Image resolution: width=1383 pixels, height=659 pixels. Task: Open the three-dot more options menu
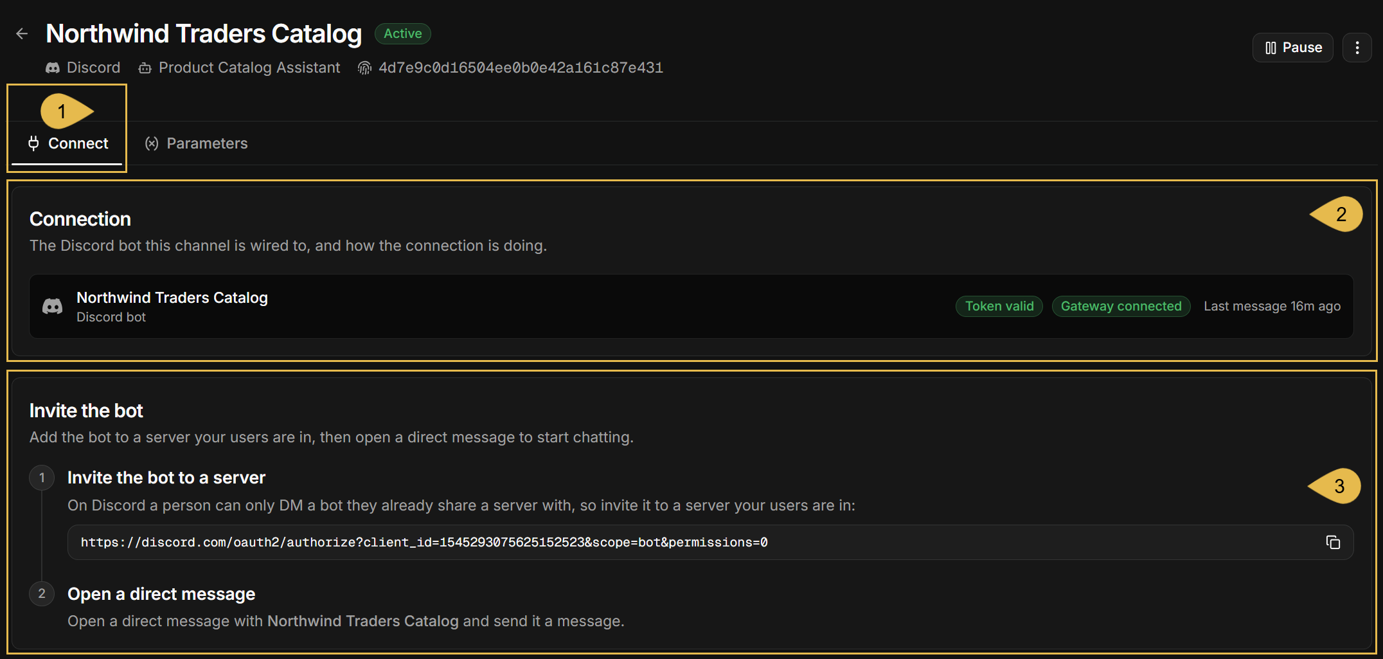(x=1357, y=48)
